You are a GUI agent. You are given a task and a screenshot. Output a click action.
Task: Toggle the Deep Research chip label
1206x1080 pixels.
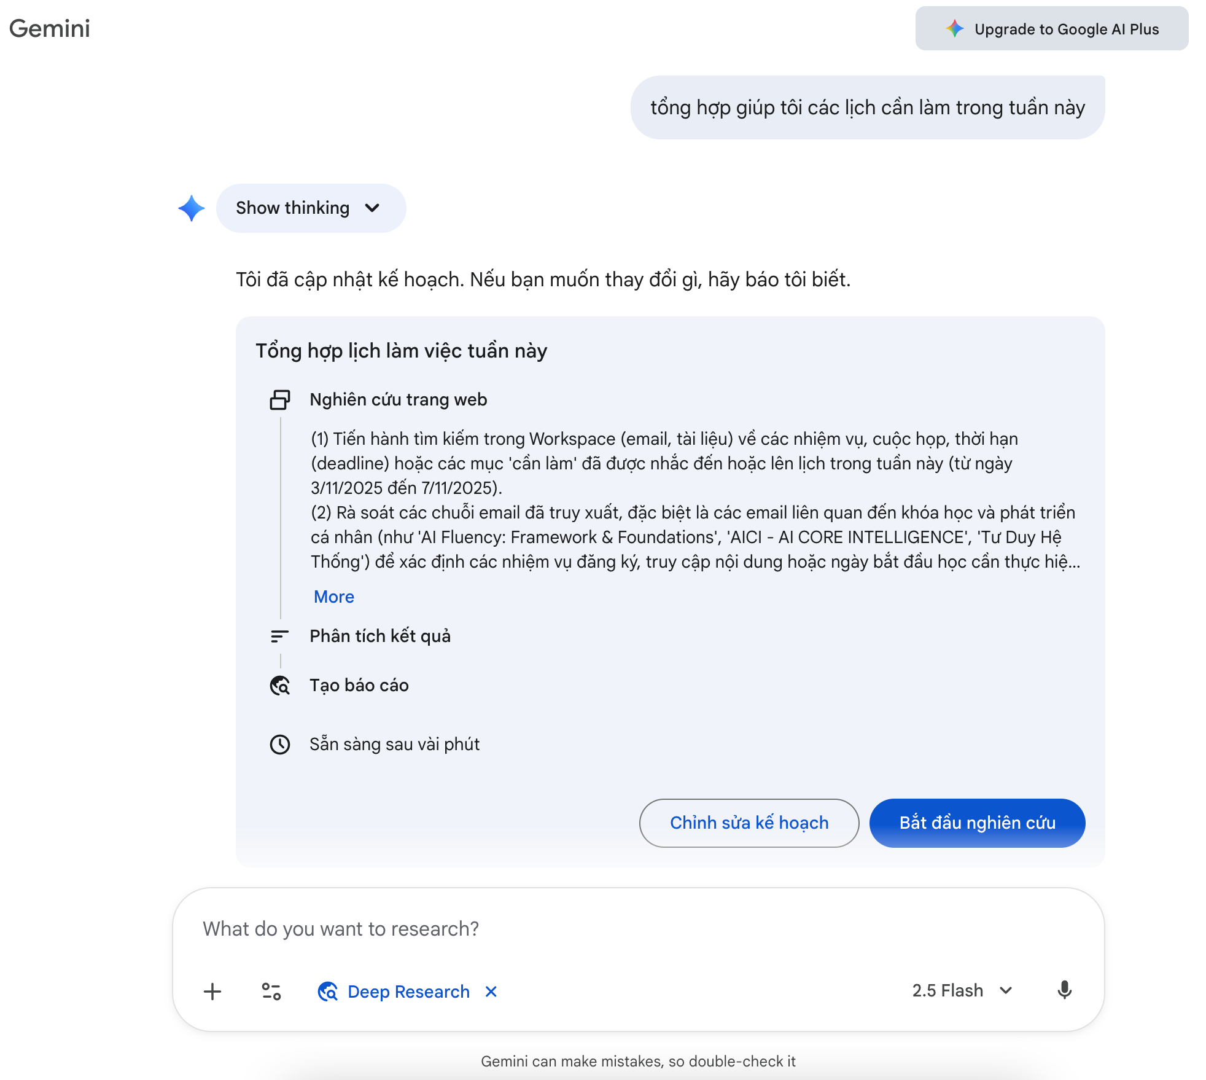pos(408,991)
